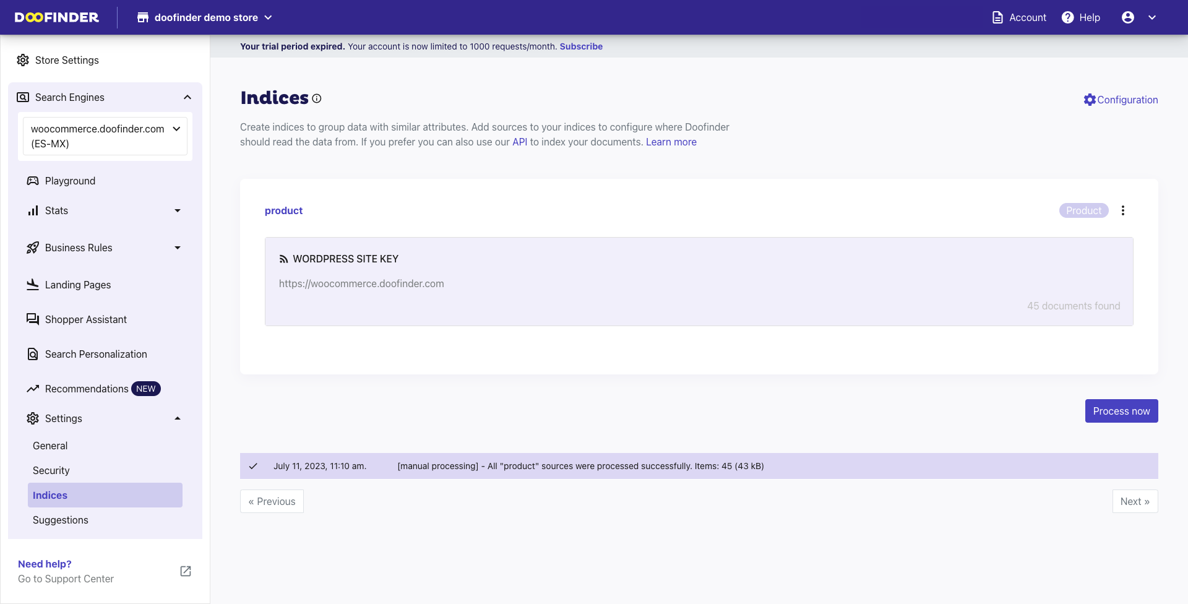Go to General settings
This screenshot has width=1188, height=604.
(x=50, y=446)
